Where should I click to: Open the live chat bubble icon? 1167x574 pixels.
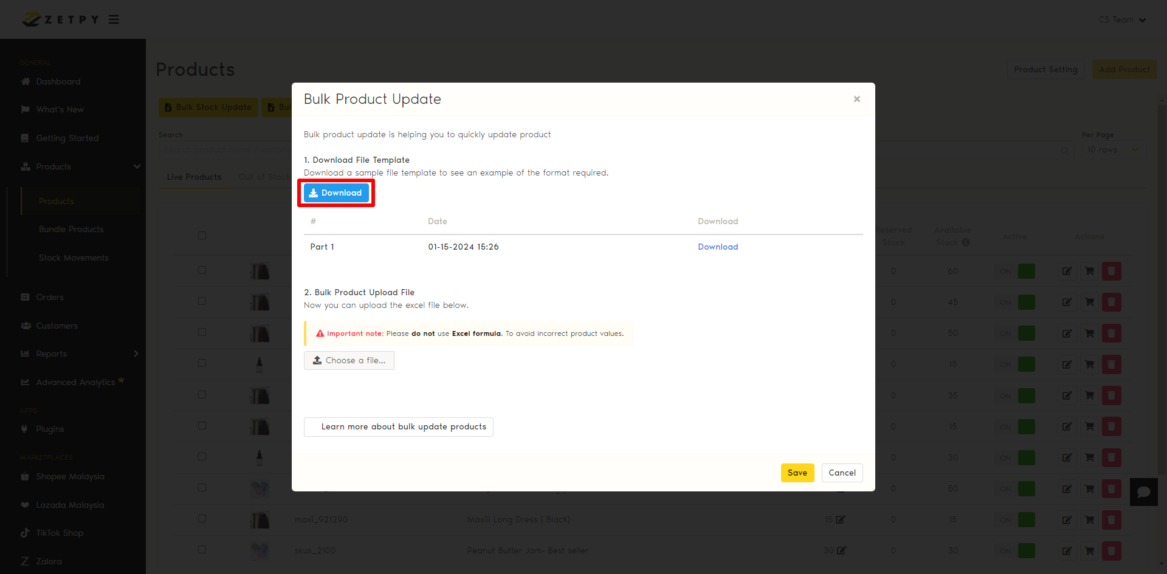point(1143,492)
